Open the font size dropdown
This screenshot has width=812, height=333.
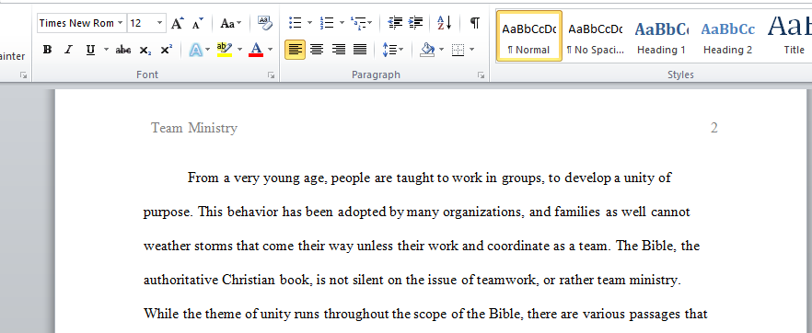(x=159, y=23)
